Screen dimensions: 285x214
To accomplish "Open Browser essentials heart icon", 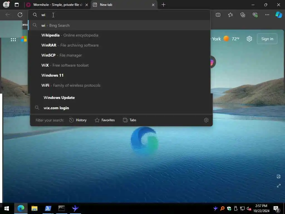I will 255,15.
